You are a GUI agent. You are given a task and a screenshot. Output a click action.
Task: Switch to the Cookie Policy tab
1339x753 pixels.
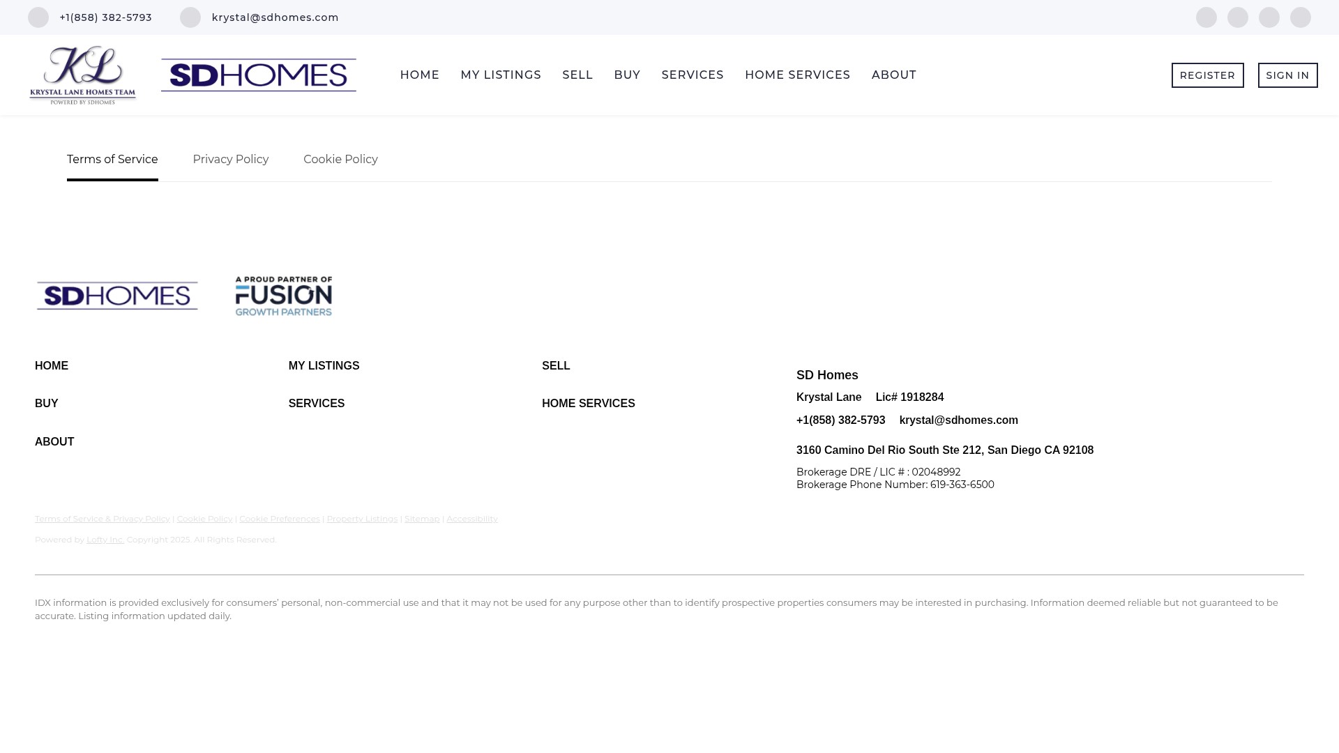(340, 160)
